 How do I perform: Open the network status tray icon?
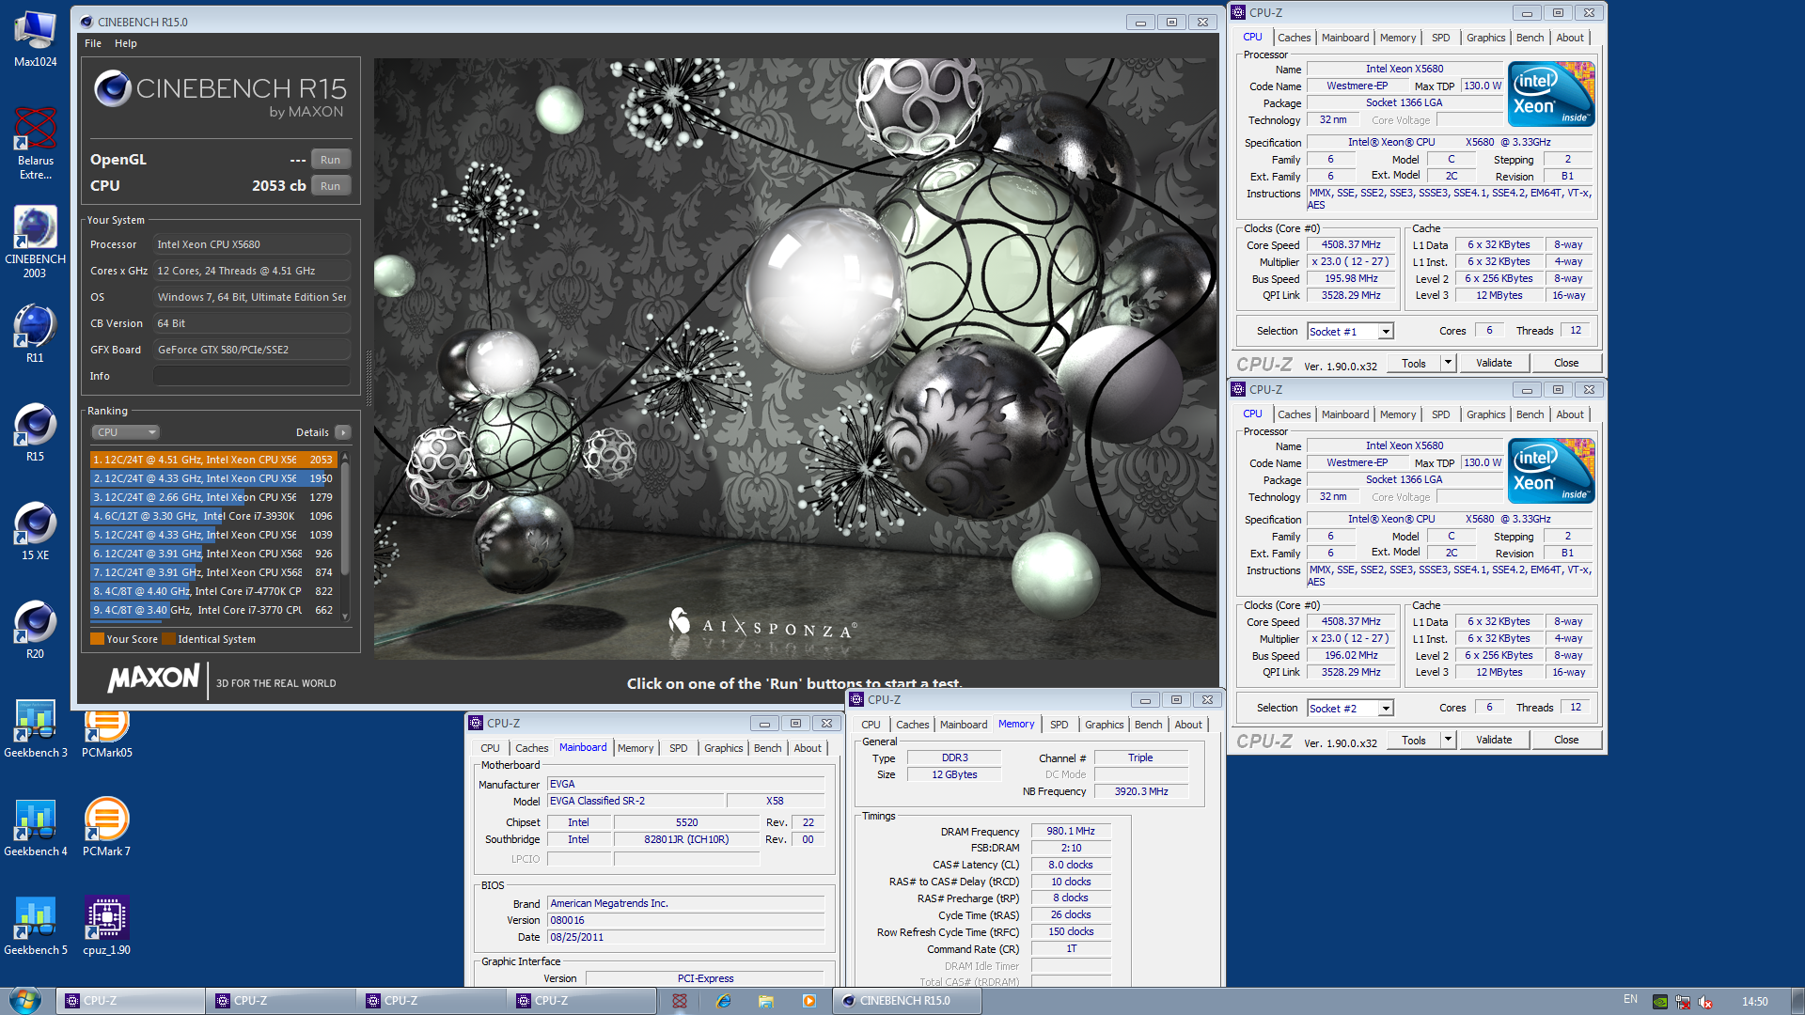pos(1683,1002)
